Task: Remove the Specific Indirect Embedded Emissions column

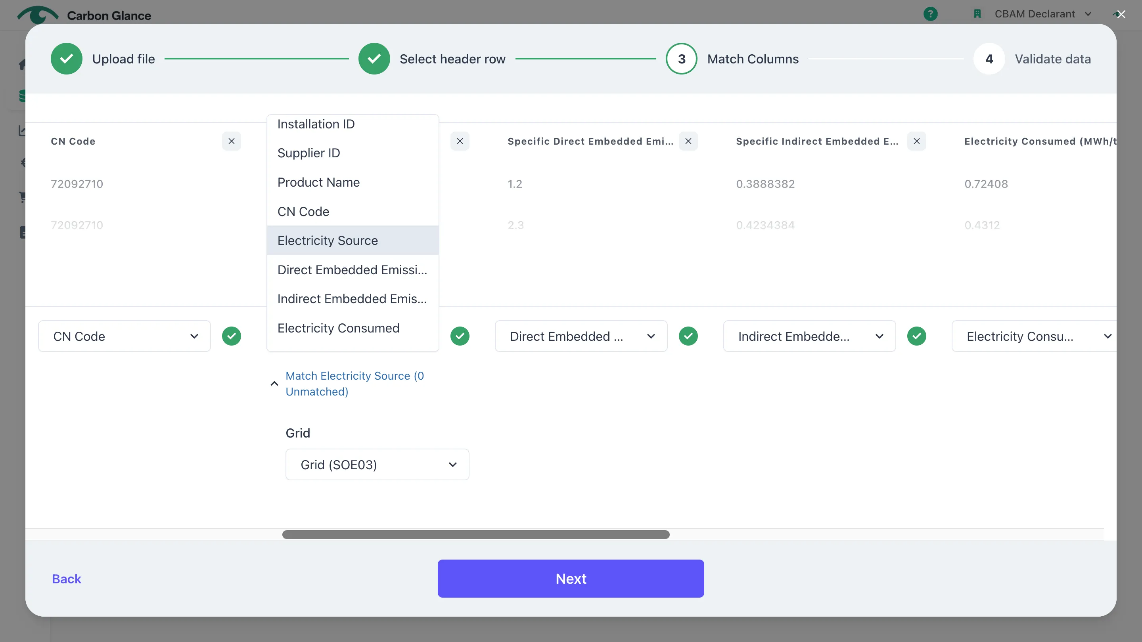Action: (x=916, y=141)
